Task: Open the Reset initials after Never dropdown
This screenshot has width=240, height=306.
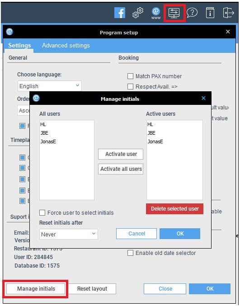Action: tap(69, 234)
